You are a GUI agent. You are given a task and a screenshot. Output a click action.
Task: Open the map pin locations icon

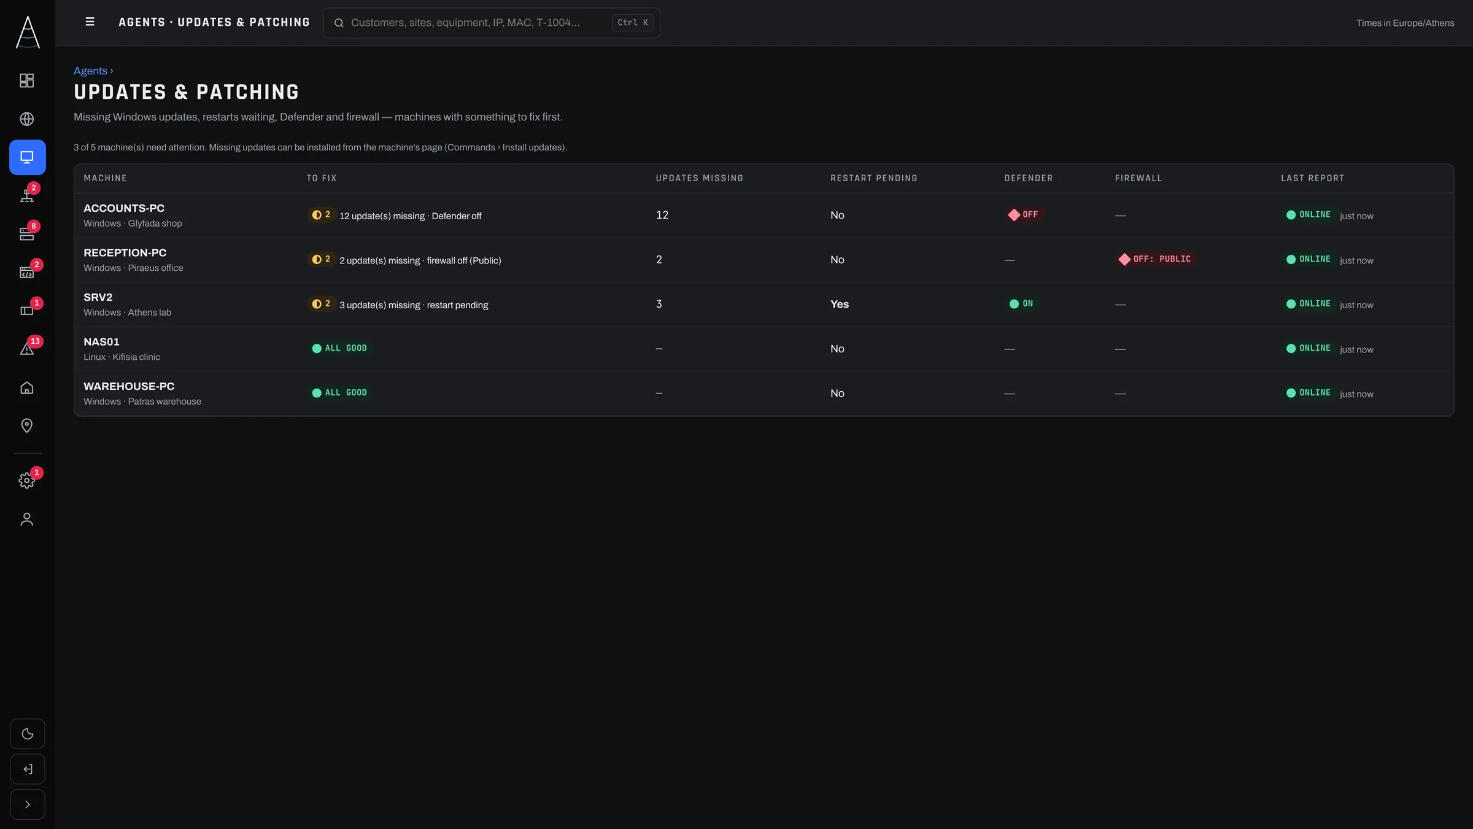(x=27, y=426)
